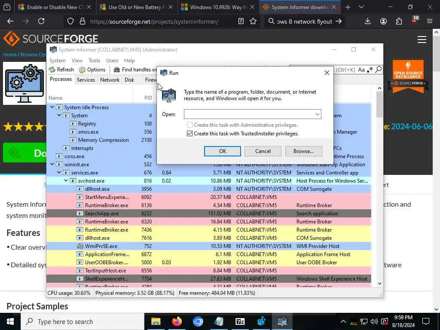Go back with Firefox back arrow
440x330 pixels.
(x=10, y=21)
